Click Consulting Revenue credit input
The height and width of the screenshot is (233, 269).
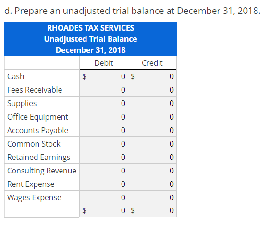(x=152, y=171)
